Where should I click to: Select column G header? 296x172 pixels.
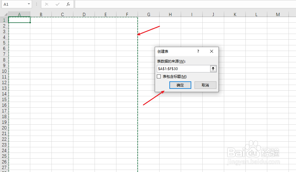[149, 14]
